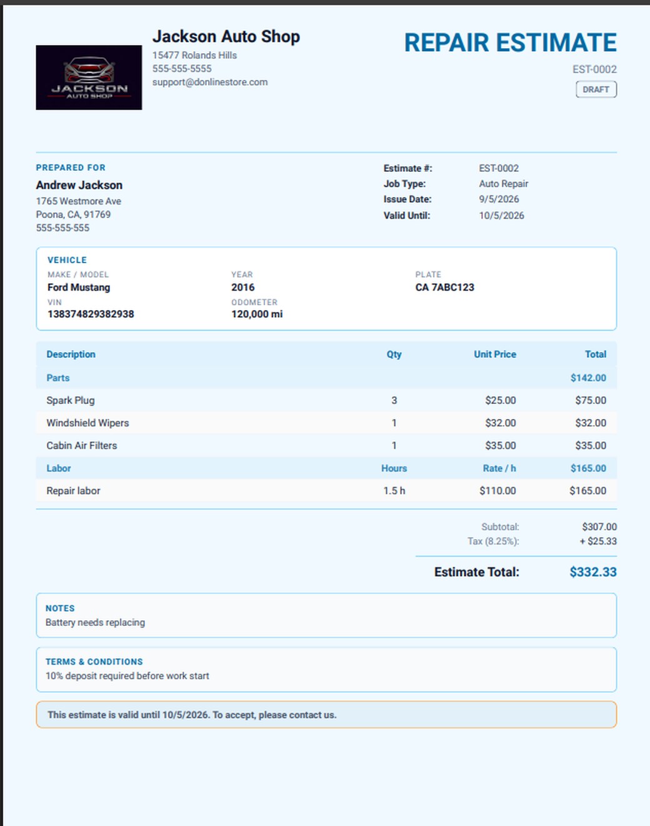The width and height of the screenshot is (650, 826).
Task: Click the Spark Plug total $75.00
Action: click(x=591, y=400)
